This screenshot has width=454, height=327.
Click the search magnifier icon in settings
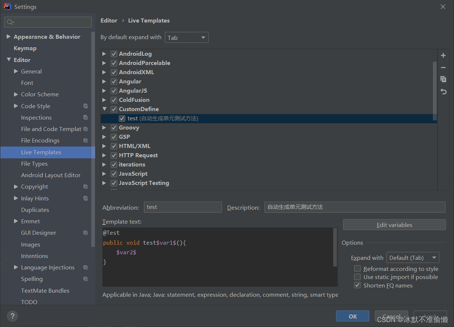click(10, 22)
